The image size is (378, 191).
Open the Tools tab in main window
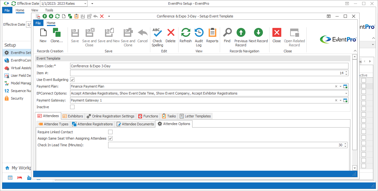49,10
